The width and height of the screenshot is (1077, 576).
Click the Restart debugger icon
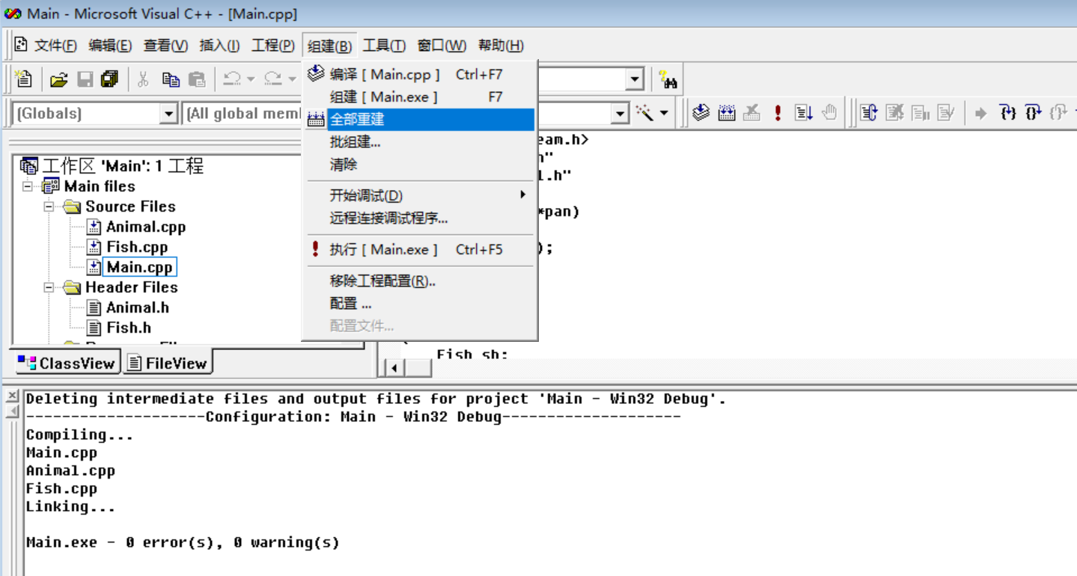pyautogui.click(x=868, y=113)
